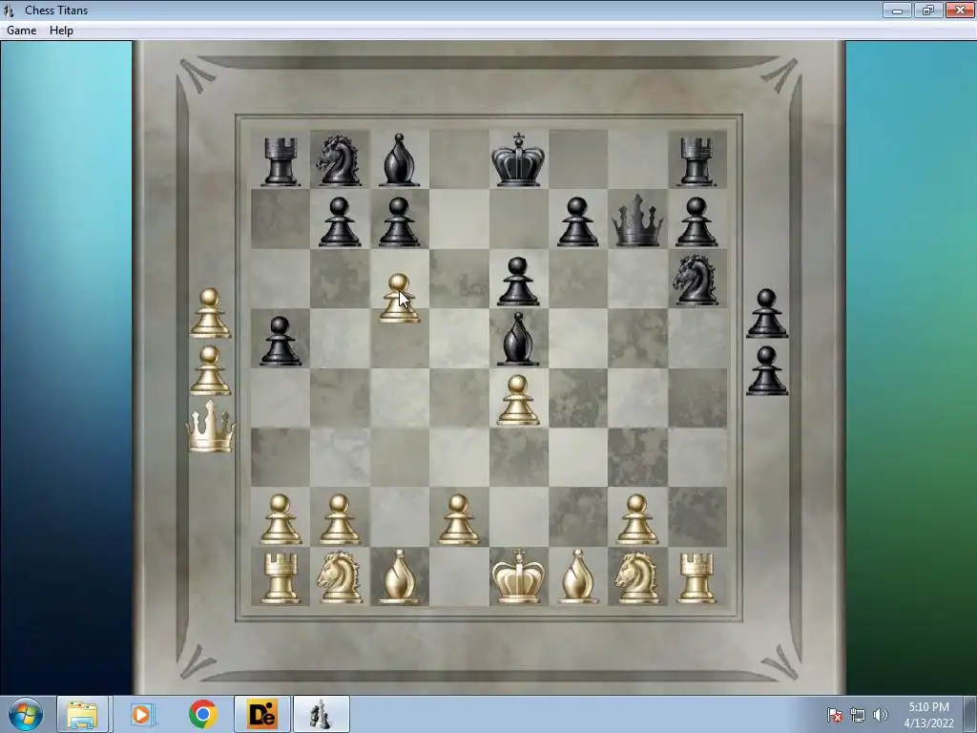The height and width of the screenshot is (733, 977).
Task: Restore down the Chess Titans window
Action: pyautogui.click(x=927, y=10)
